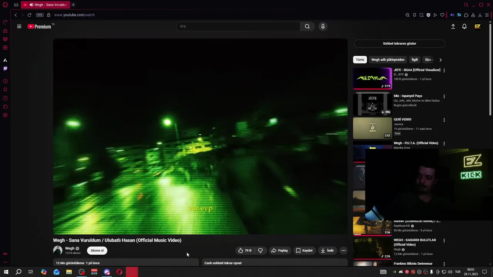Select the İlgili filter chip
493x277 pixels.
pos(414,60)
